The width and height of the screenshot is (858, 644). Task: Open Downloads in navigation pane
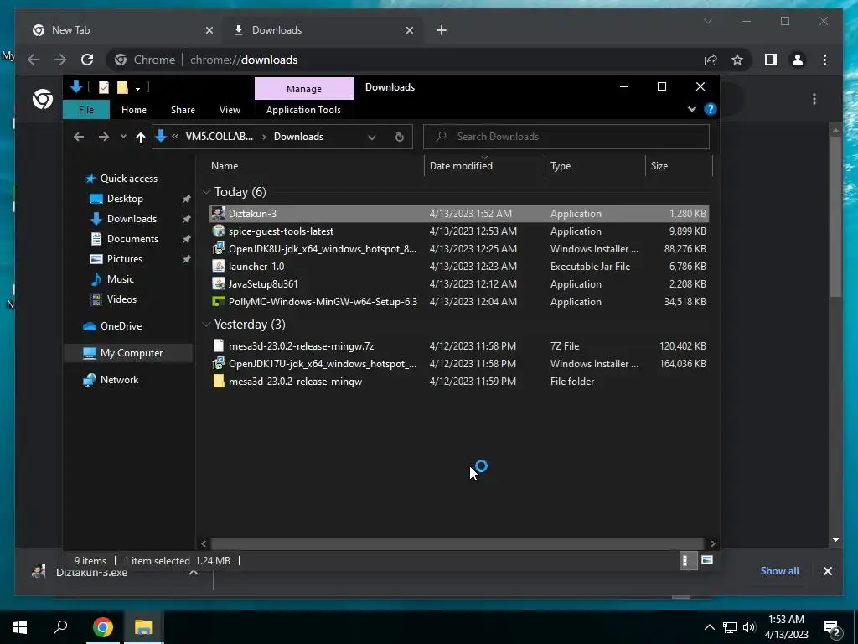[132, 219]
